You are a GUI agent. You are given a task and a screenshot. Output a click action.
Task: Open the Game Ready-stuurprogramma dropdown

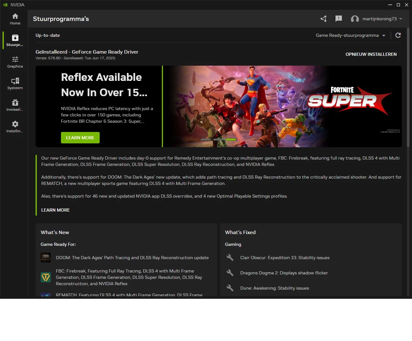point(350,35)
